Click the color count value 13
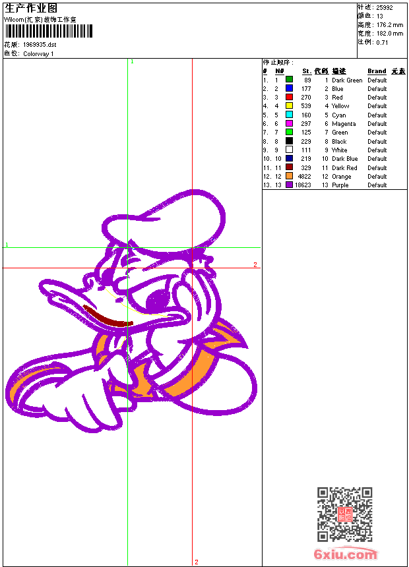 (380, 16)
